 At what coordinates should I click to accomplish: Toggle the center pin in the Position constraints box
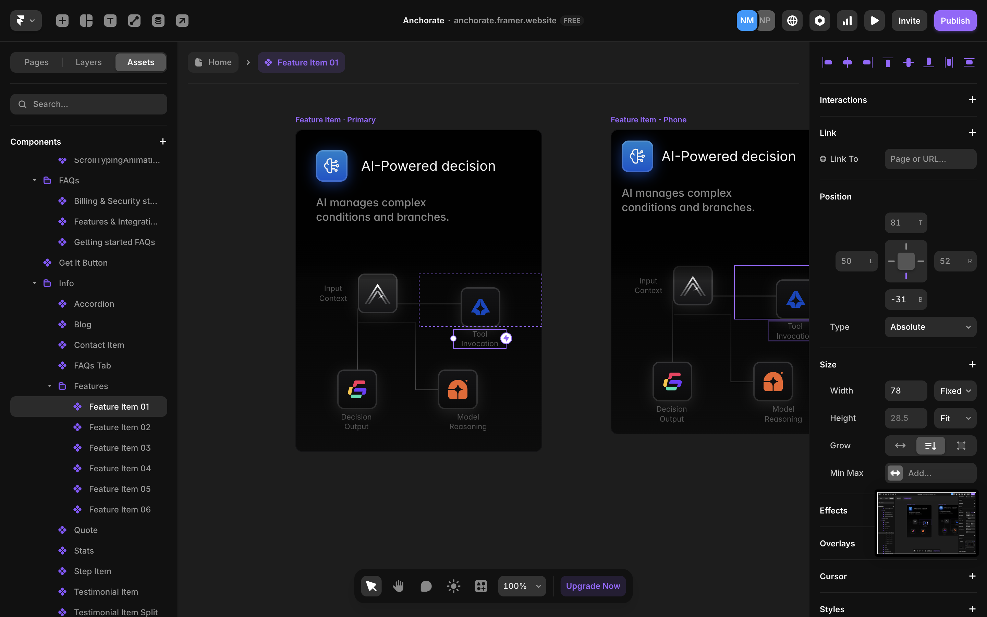pyautogui.click(x=906, y=261)
